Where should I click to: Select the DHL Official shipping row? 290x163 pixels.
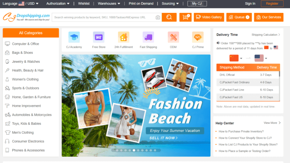click(247, 75)
